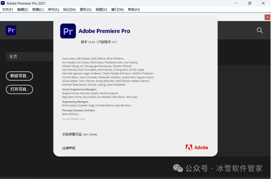Click the credits line starting 'Gesa Lohse'
The height and width of the screenshot is (179, 271).
(x=93, y=58)
